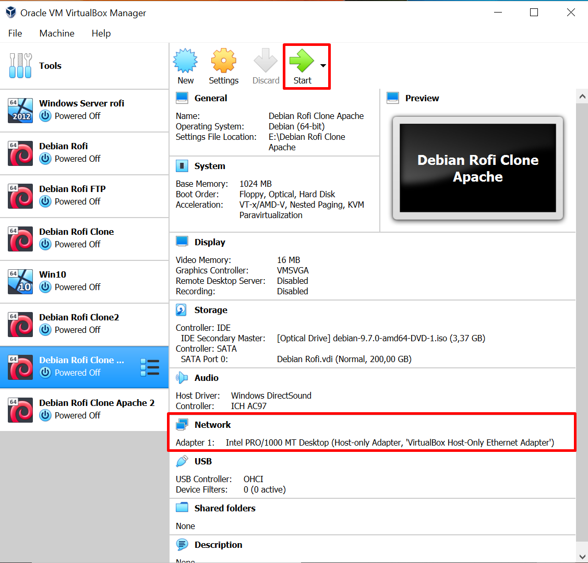Open the File menu
The height and width of the screenshot is (563, 588).
15,33
